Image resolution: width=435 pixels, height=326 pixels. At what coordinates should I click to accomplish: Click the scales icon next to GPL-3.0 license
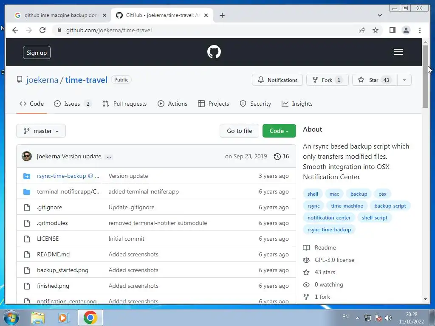coord(306,260)
